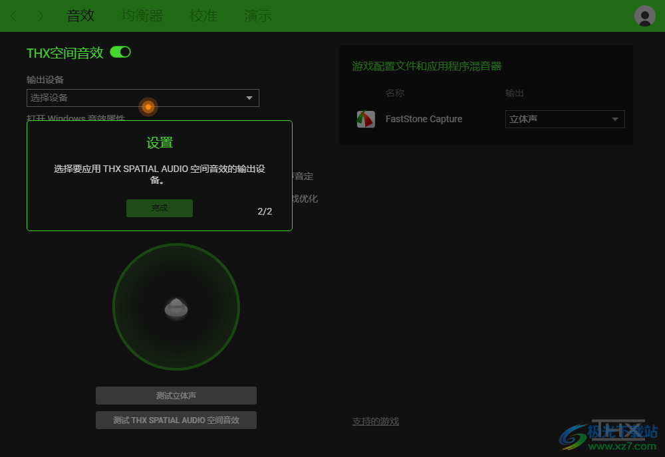665x457 pixels.
Task: Expand the output device list arrow
Action: pyautogui.click(x=250, y=98)
